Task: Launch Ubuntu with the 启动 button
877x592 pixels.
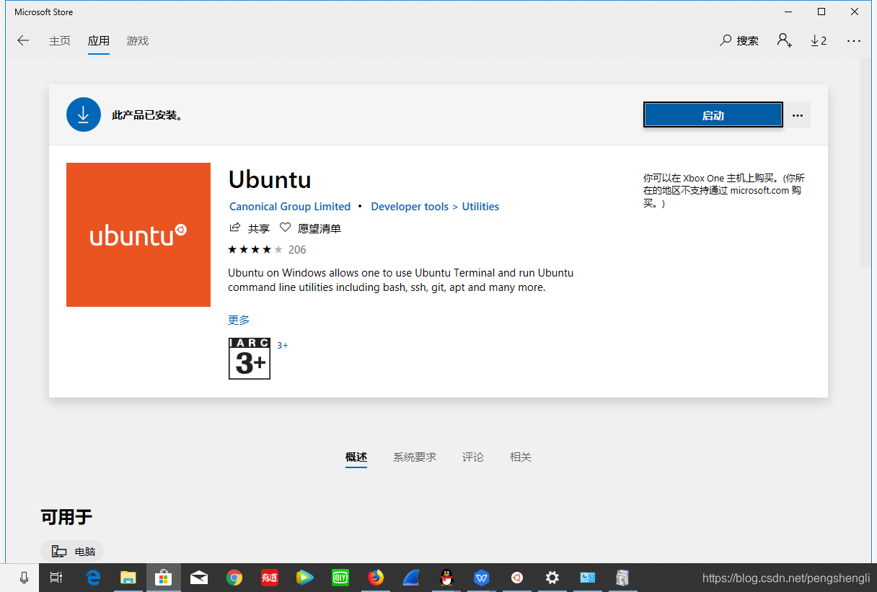Action: tap(713, 115)
